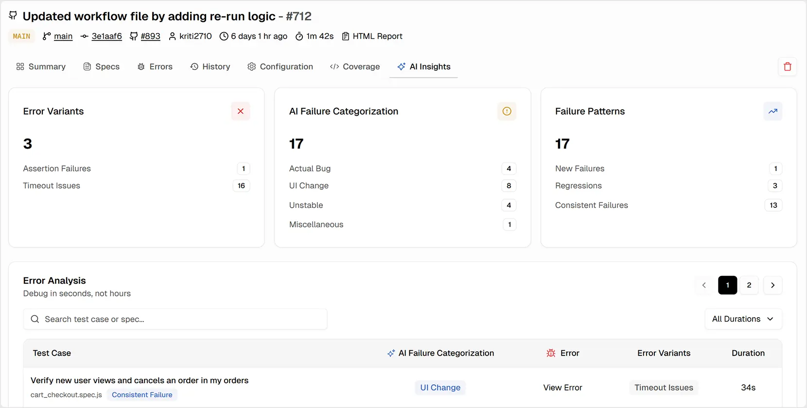
Task: Click the author name kriti2710
Action: pyautogui.click(x=195, y=36)
